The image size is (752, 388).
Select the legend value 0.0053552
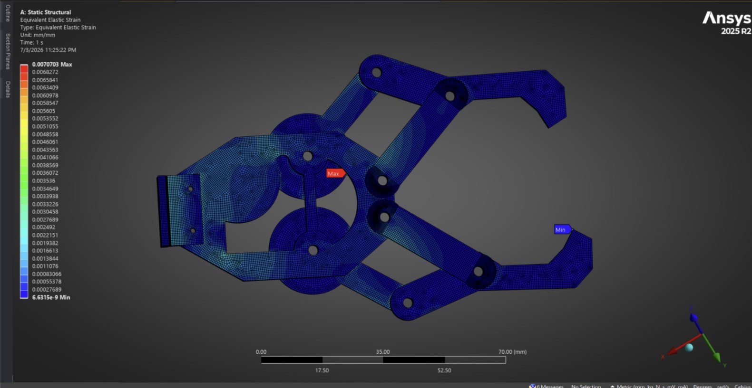45,119
